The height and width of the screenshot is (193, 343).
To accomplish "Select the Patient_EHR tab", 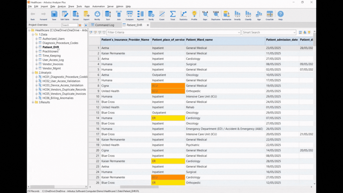I will pos(134,25).
